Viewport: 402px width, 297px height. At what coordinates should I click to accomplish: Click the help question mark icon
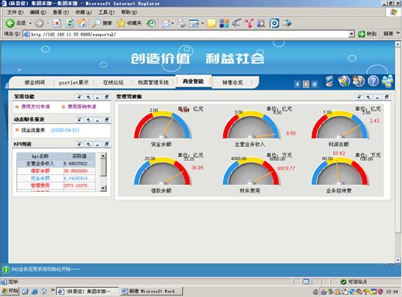(373, 81)
